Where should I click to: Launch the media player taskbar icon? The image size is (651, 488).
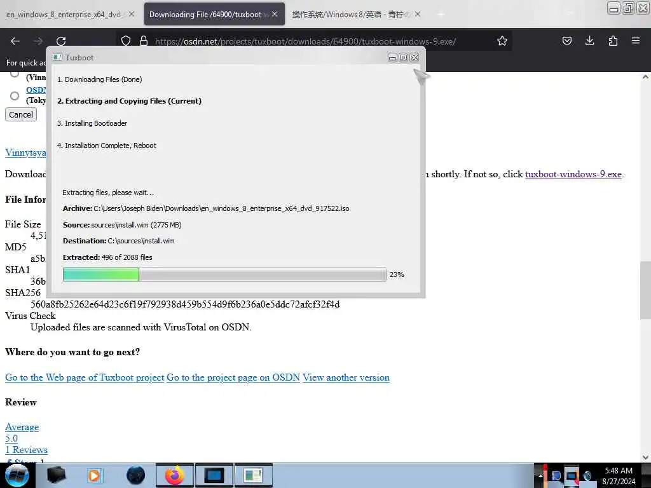click(94, 475)
